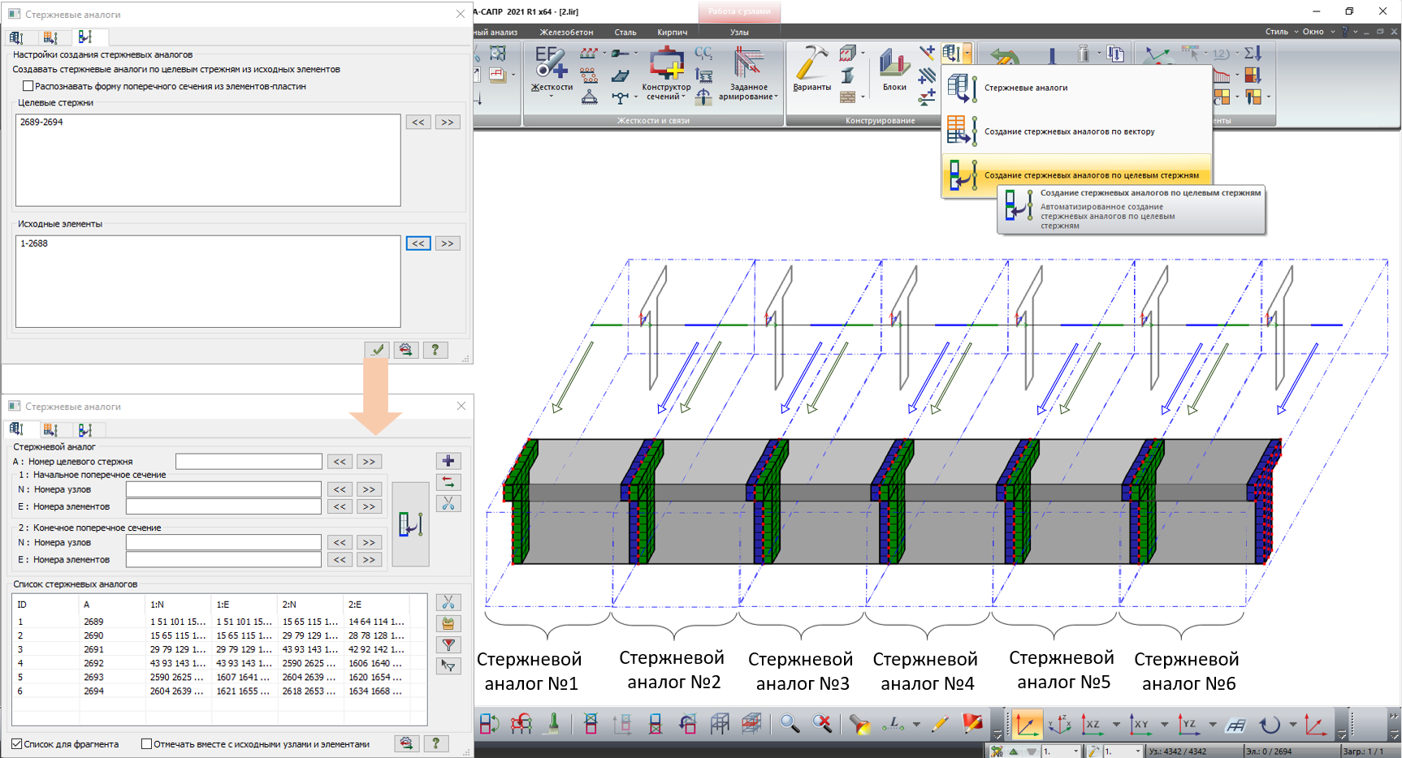
Task: Click the filter funnel icon beside list
Action: [x=448, y=645]
